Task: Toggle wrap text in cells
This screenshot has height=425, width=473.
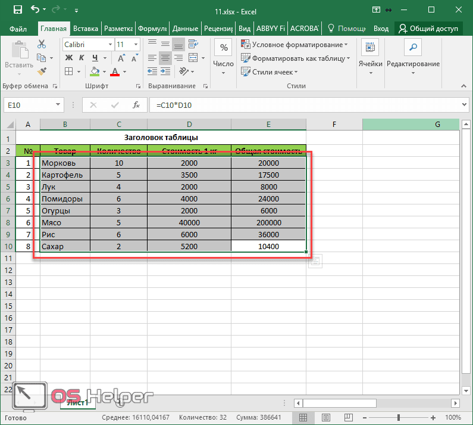Action: pyautogui.click(x=193, y=44)
